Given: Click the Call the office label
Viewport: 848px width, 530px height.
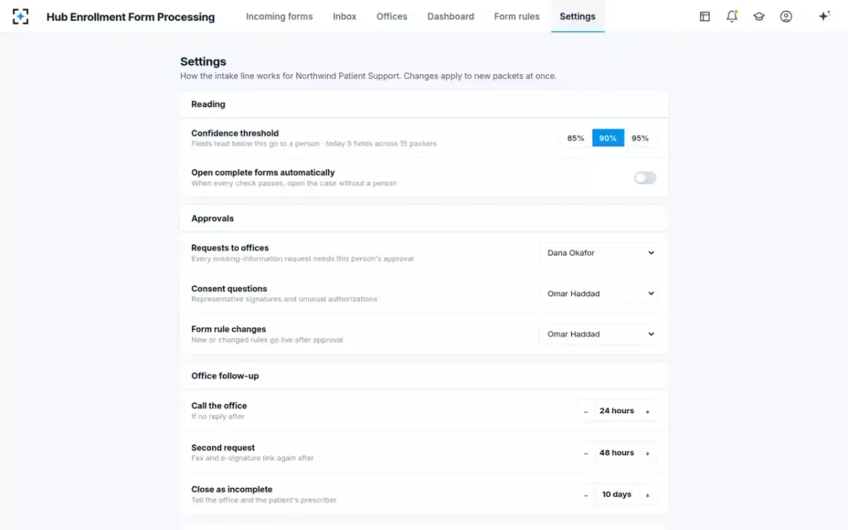Looking at the screenshot, I should click(219, 406).
